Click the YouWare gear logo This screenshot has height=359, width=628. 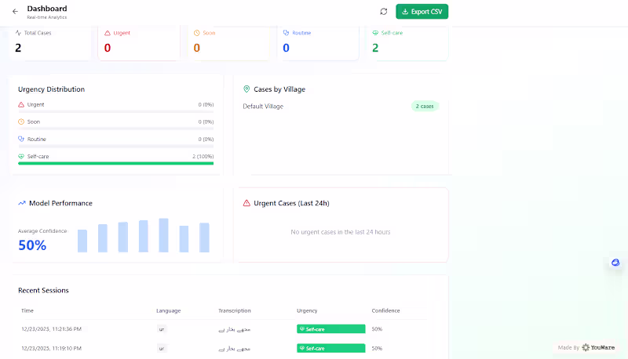coord(586,347)
